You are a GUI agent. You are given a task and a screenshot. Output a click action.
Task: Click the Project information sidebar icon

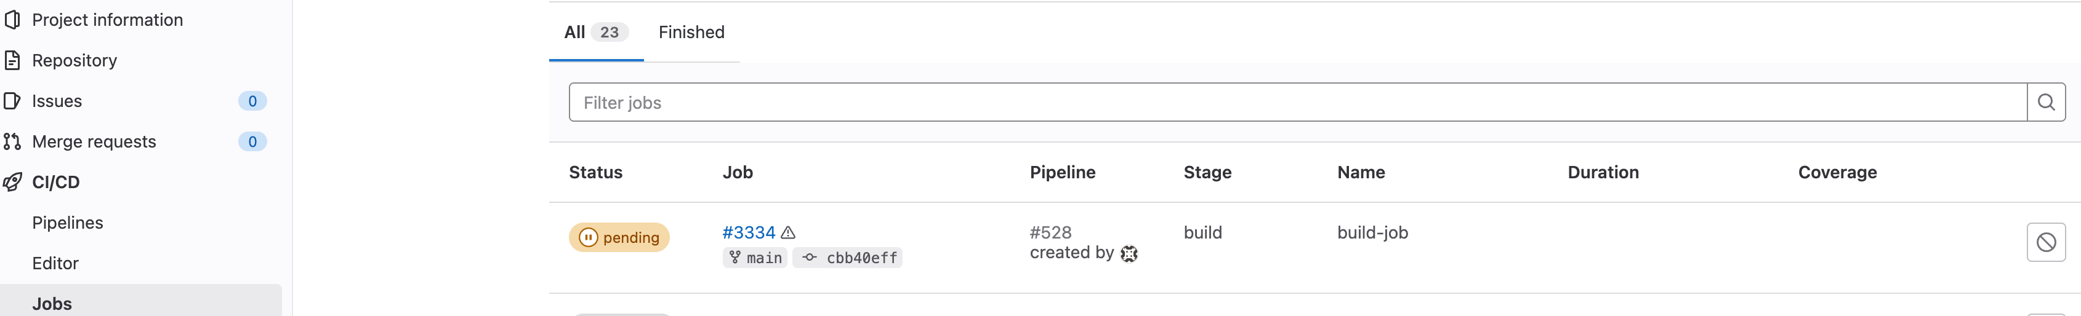[12, 19]
